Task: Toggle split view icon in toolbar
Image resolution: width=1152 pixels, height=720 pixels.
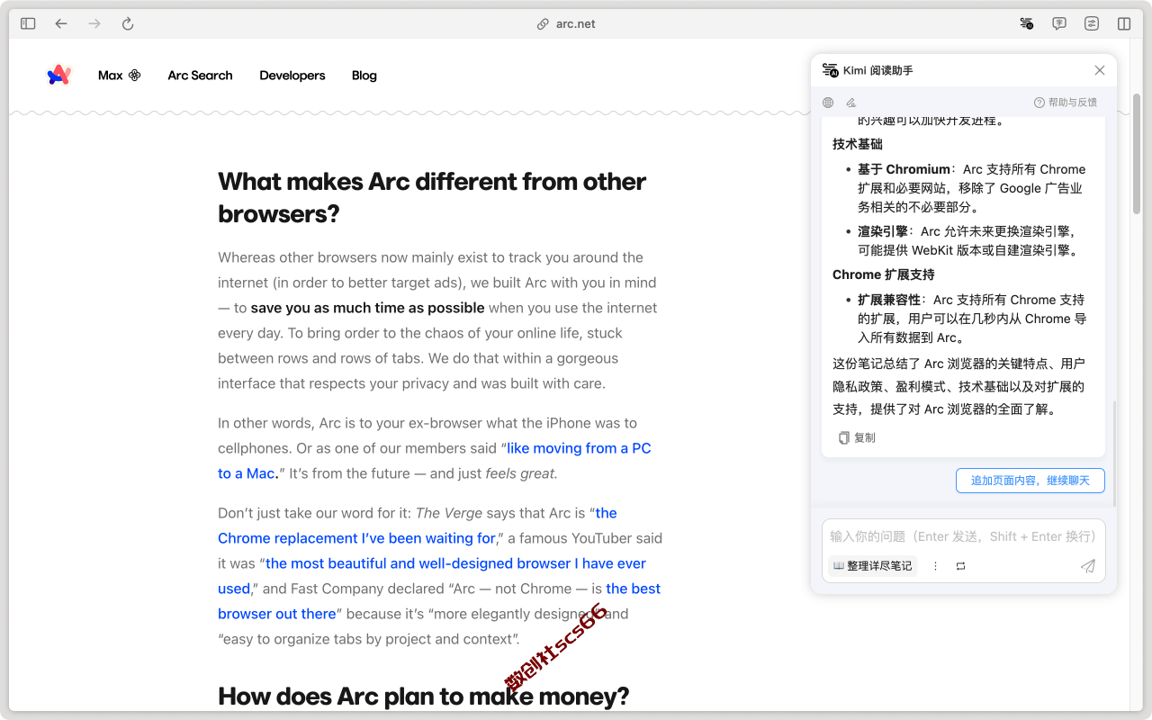Action: click(1124, 24)
